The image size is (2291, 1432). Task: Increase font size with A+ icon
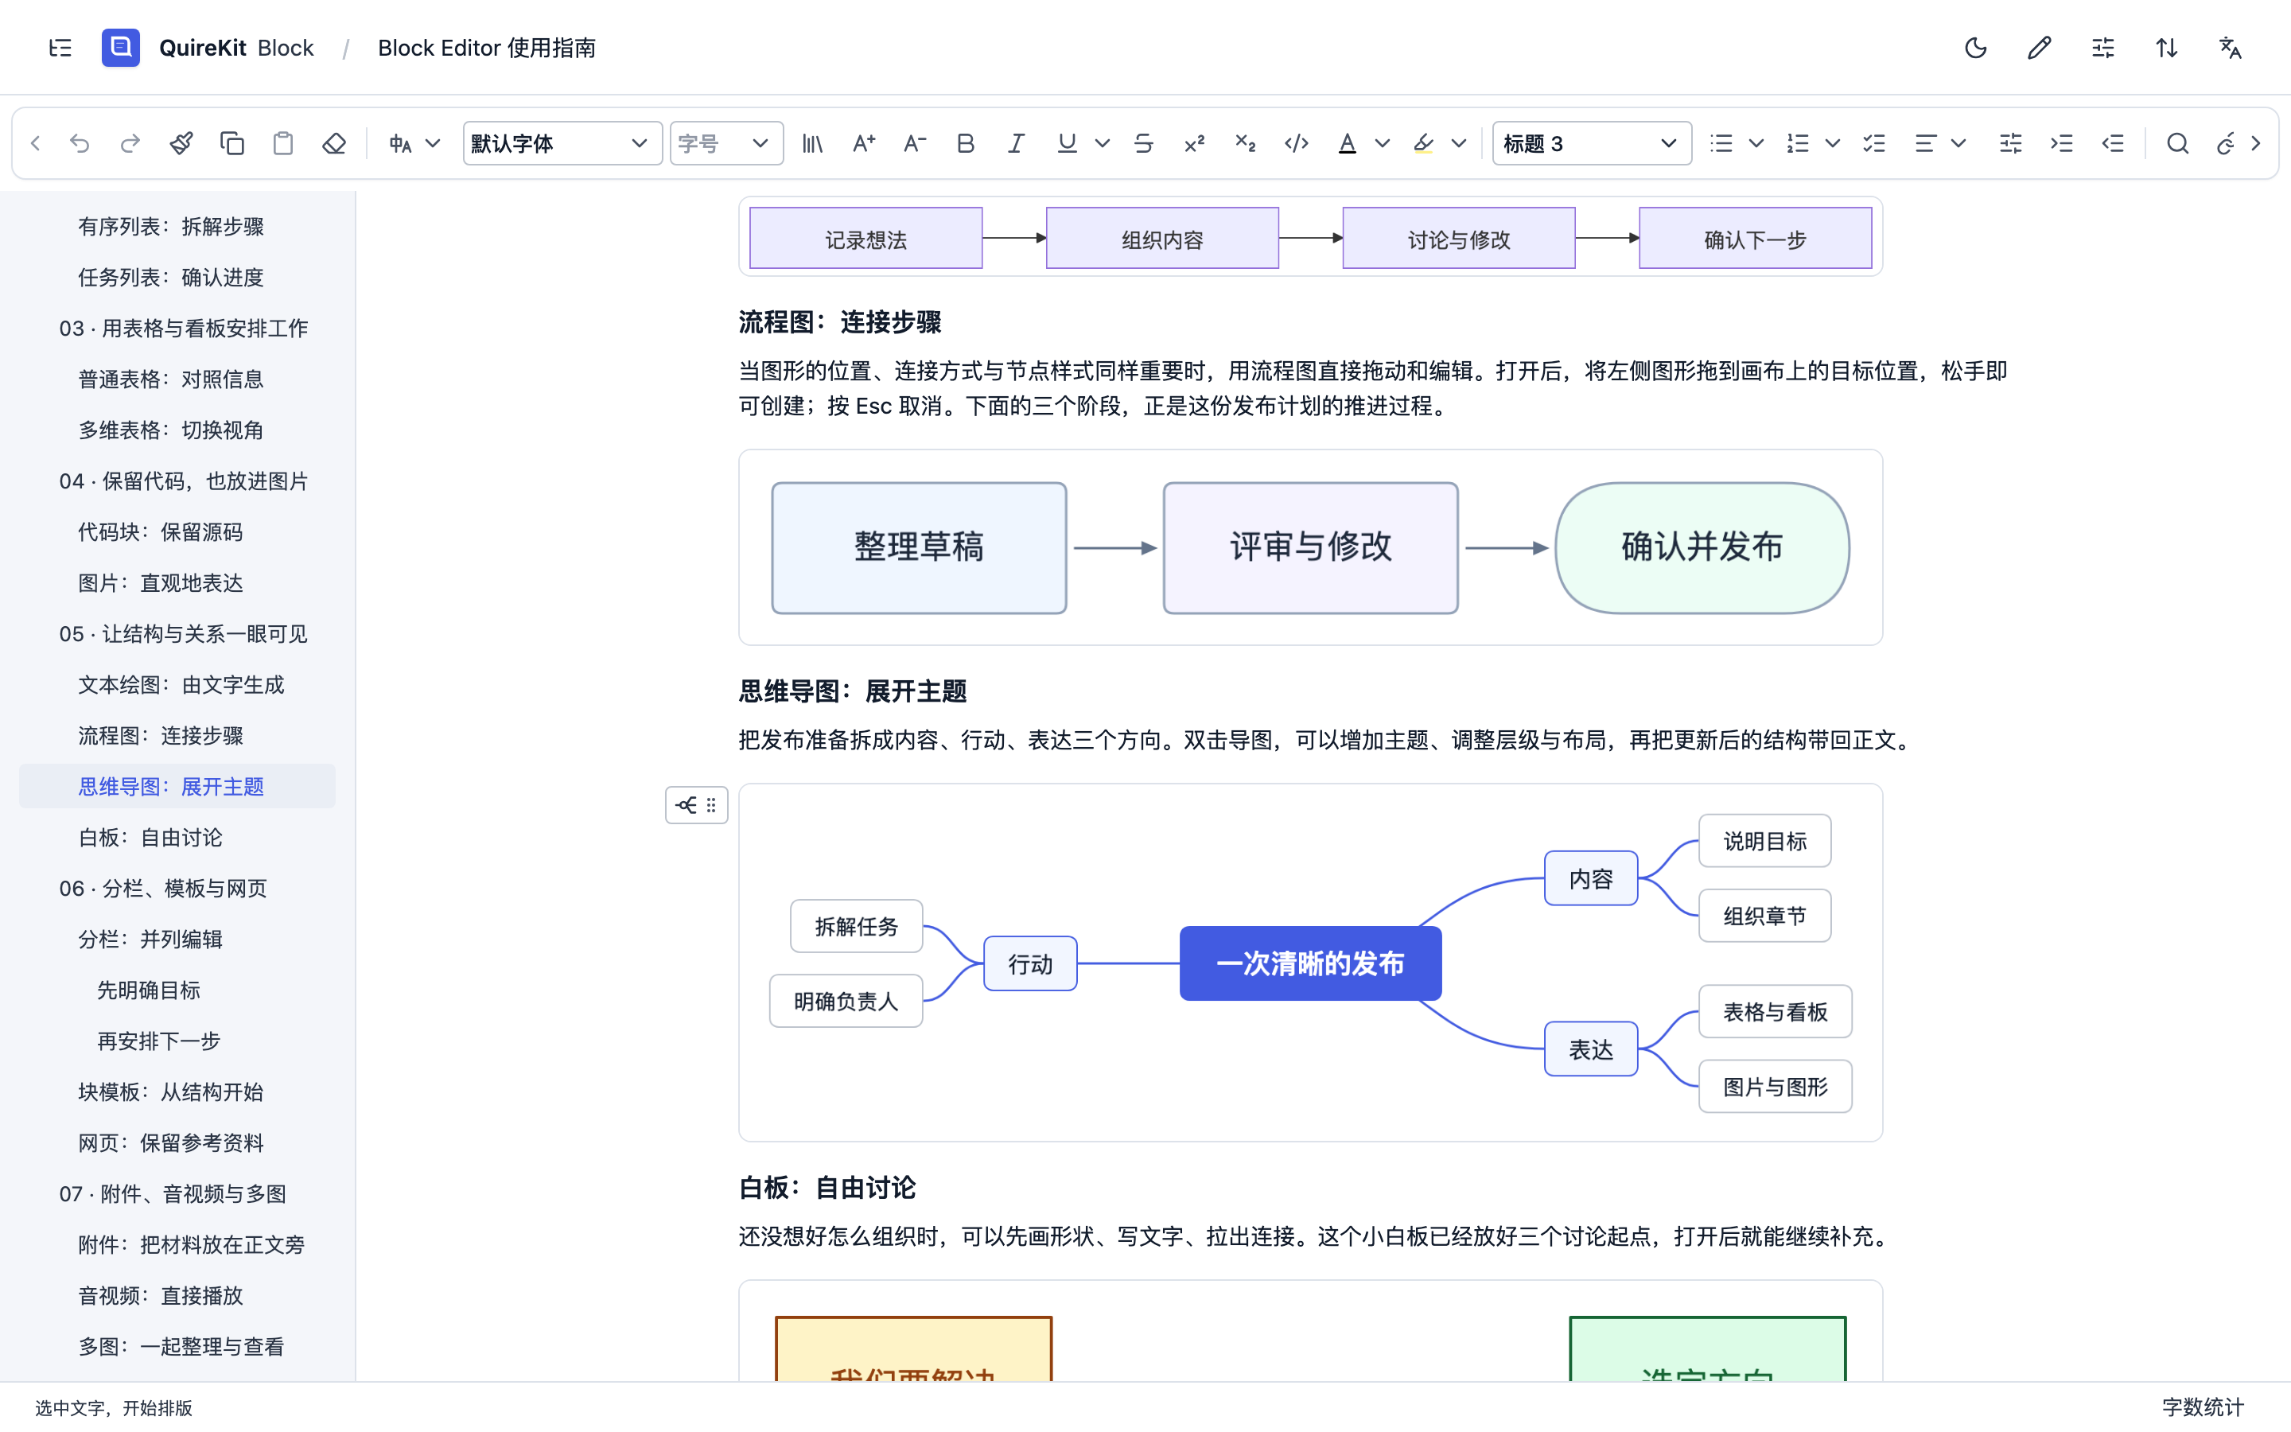click(863, 143)
